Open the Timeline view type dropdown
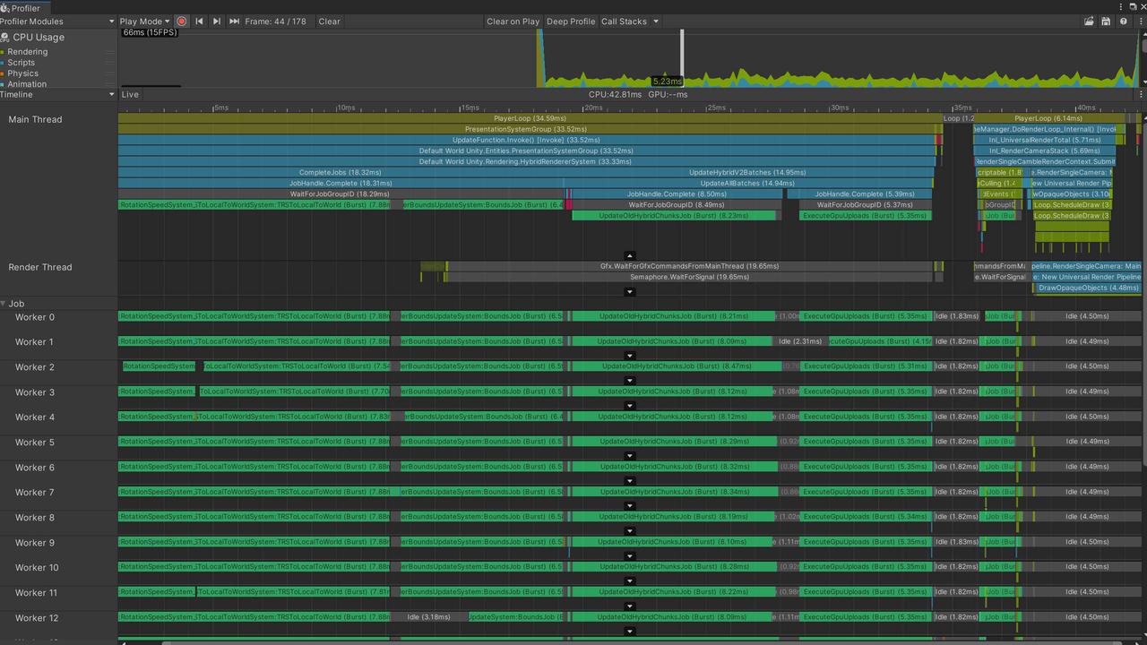This screenshot has width=1147, height=645. (58, 94)
